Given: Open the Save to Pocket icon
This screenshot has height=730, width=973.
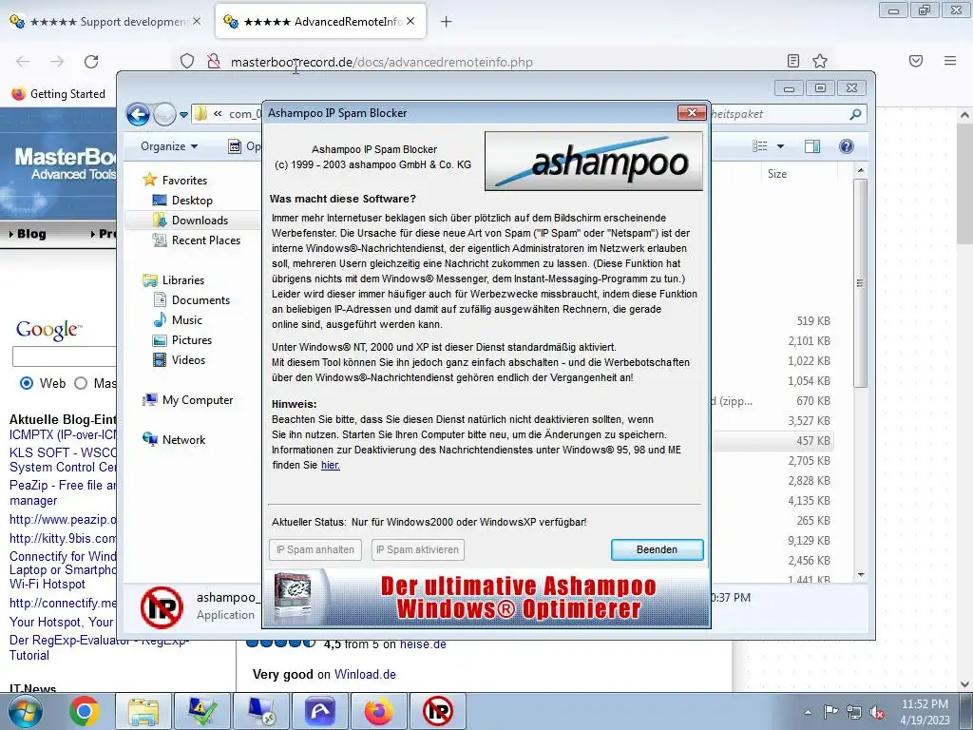Looking at the screenshot, I should [x=916, y=61].
